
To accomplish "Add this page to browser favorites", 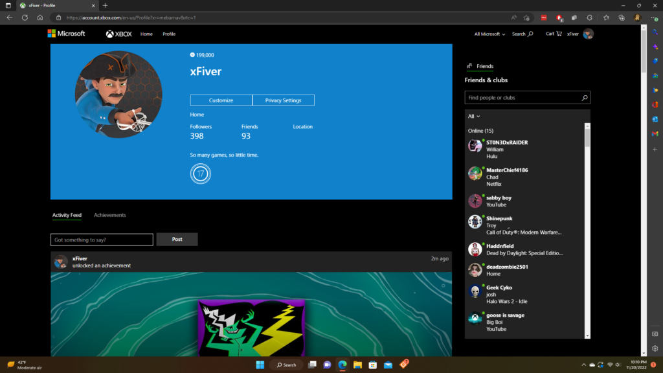I will 527,17.
